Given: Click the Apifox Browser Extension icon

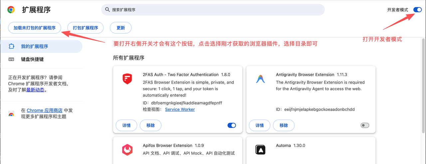Looking at the screenshot, I should pyautogui.click(x=127, y=150).
